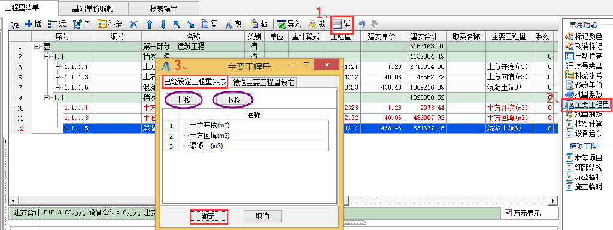613x230 pixels.
Task: Click the demote level arrow icon
Action: tap(190, 24)
